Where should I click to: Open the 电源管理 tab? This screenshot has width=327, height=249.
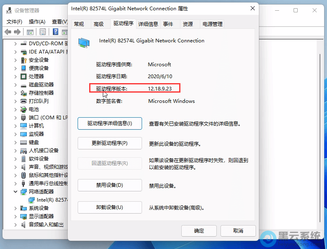coord(212,24)
